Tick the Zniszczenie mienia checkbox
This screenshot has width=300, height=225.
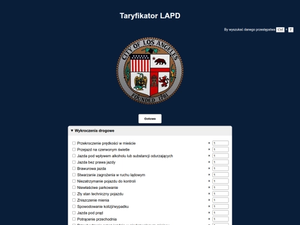click(74, 200)
